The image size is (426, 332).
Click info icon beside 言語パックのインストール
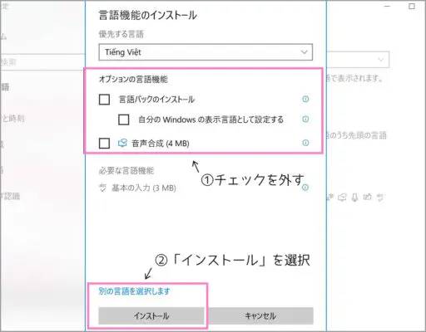click(x=305, y=99)
